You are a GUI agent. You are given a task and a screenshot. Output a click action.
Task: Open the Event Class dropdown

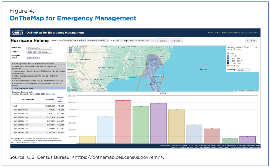tap(86, 40)
